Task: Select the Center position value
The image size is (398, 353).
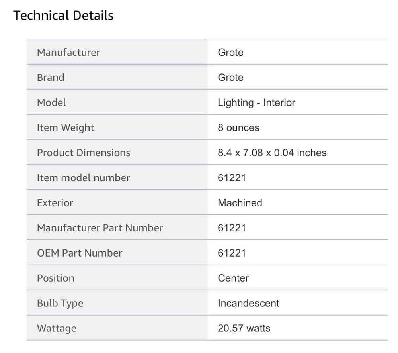Action: pyautogui.click(x=233, y=278)
